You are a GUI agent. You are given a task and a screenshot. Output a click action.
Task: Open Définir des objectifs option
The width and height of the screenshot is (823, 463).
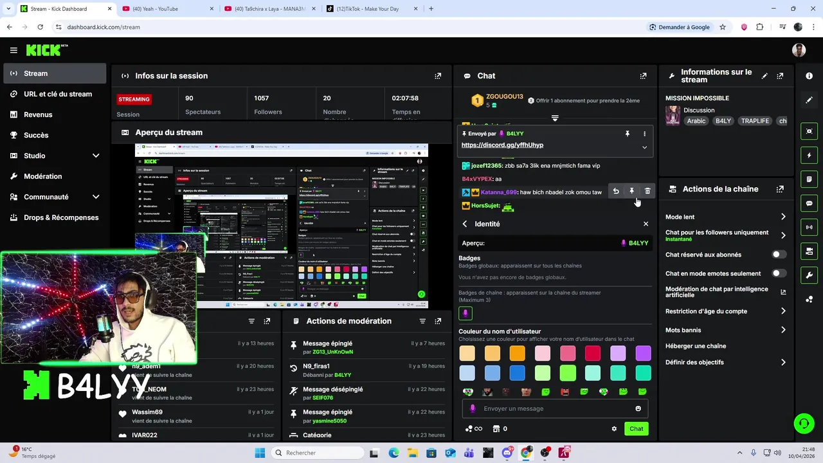[x=726, y=362]
